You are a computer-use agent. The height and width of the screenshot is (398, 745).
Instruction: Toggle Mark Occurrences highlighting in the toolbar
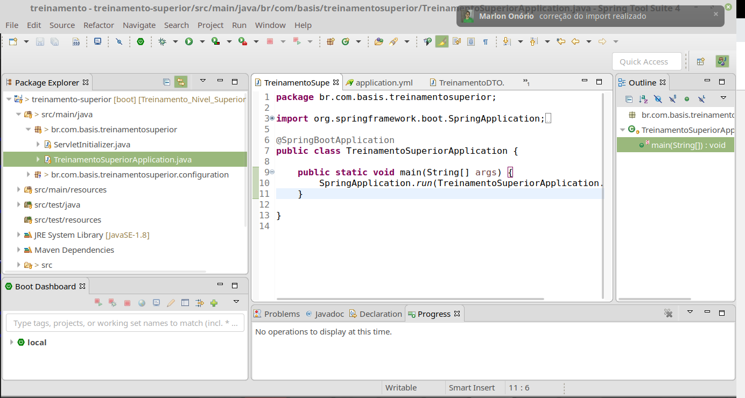(x=442, y=41)
